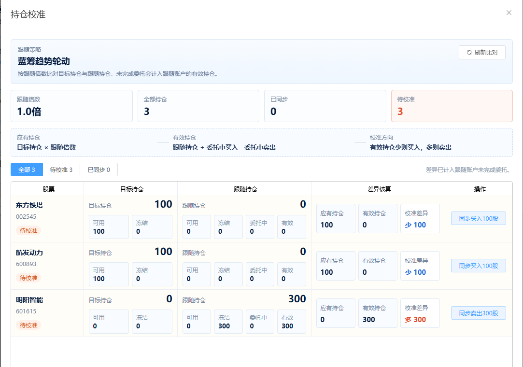Click the 待校准 tag under 东方铁塔

tap(28, 230)
